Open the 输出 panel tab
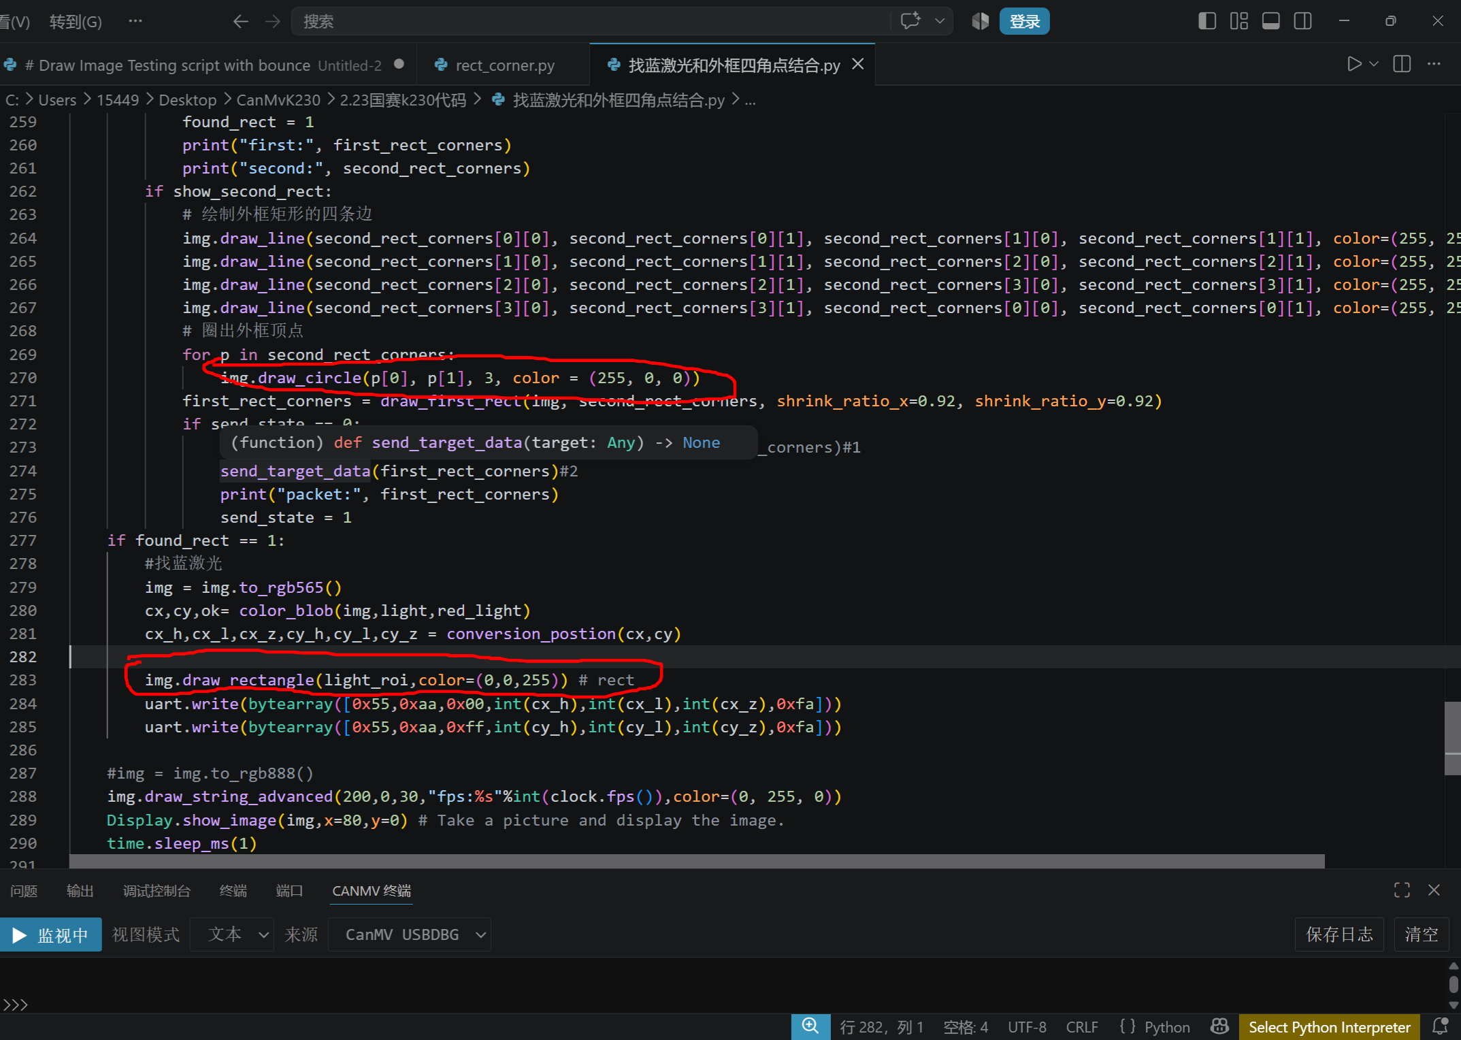Viewport: 1461px width, 1040px height. (80, 891)
